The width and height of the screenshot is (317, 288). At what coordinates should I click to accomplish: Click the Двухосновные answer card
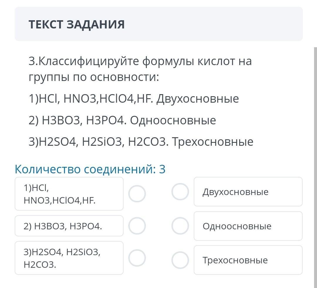(x=248, y=192)
